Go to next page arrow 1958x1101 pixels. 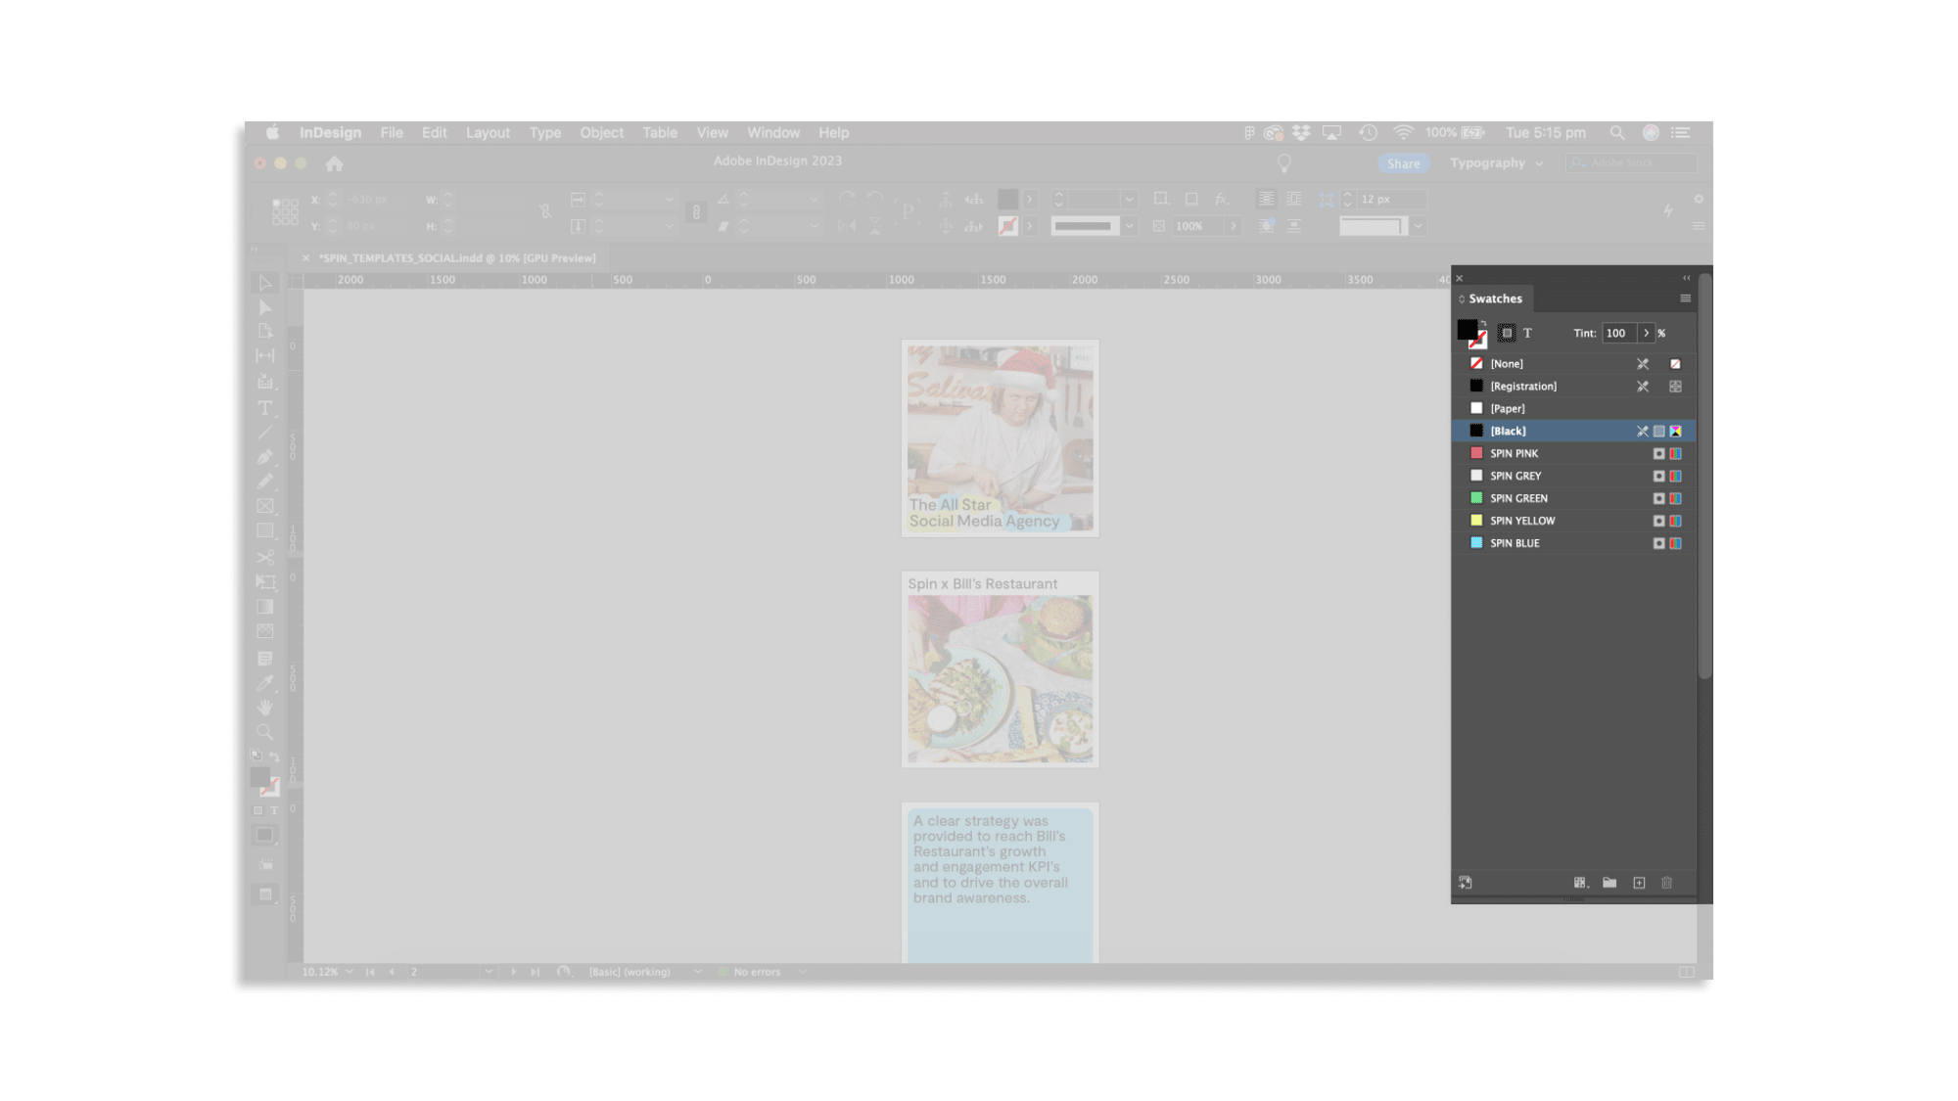tap(513, 972)
